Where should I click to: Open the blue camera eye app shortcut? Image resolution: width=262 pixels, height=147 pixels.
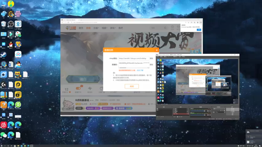[4, 74]
